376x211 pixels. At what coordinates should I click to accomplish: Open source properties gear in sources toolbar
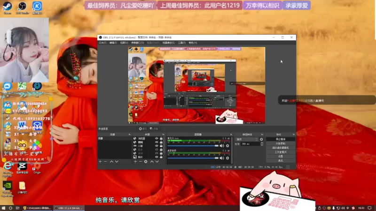[x=146, y=162]
